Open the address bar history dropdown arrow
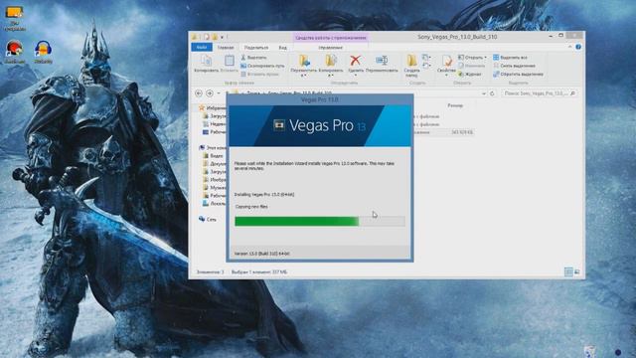The width and height of the screenshot is (636, 358). 484,93
